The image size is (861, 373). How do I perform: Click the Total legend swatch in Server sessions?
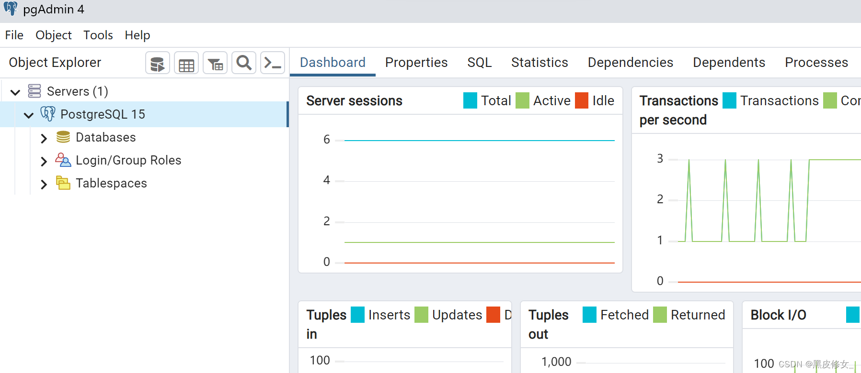click(470, 100)
